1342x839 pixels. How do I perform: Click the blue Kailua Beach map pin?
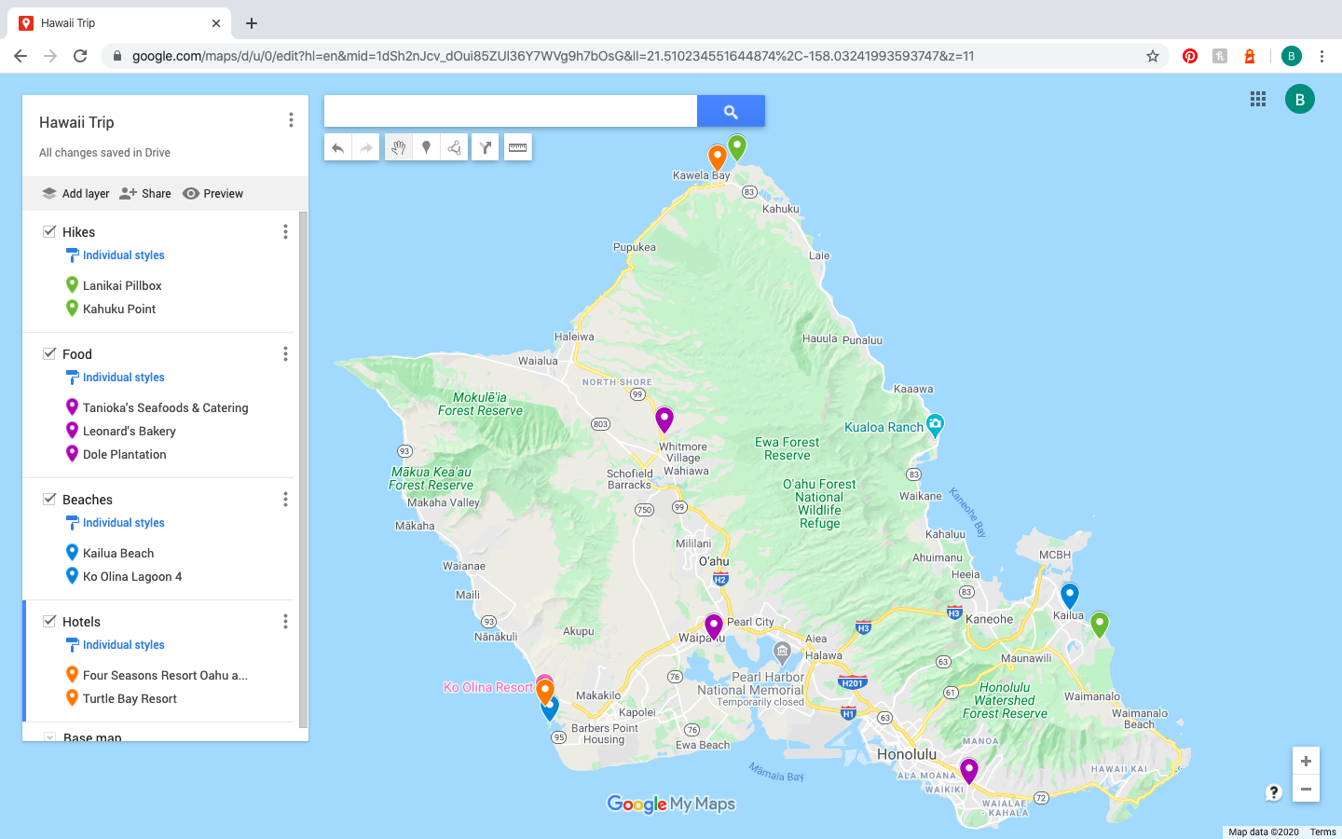1070,595
